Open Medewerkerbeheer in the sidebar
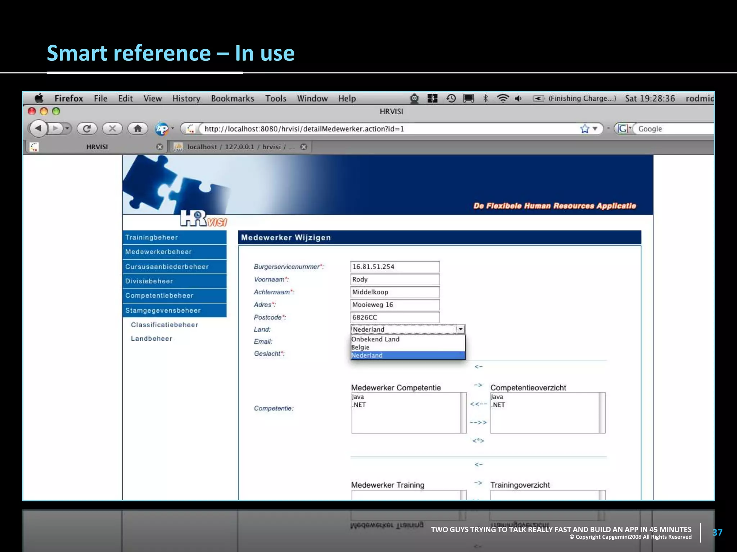The image size is (737, 552). click(158, 252)
